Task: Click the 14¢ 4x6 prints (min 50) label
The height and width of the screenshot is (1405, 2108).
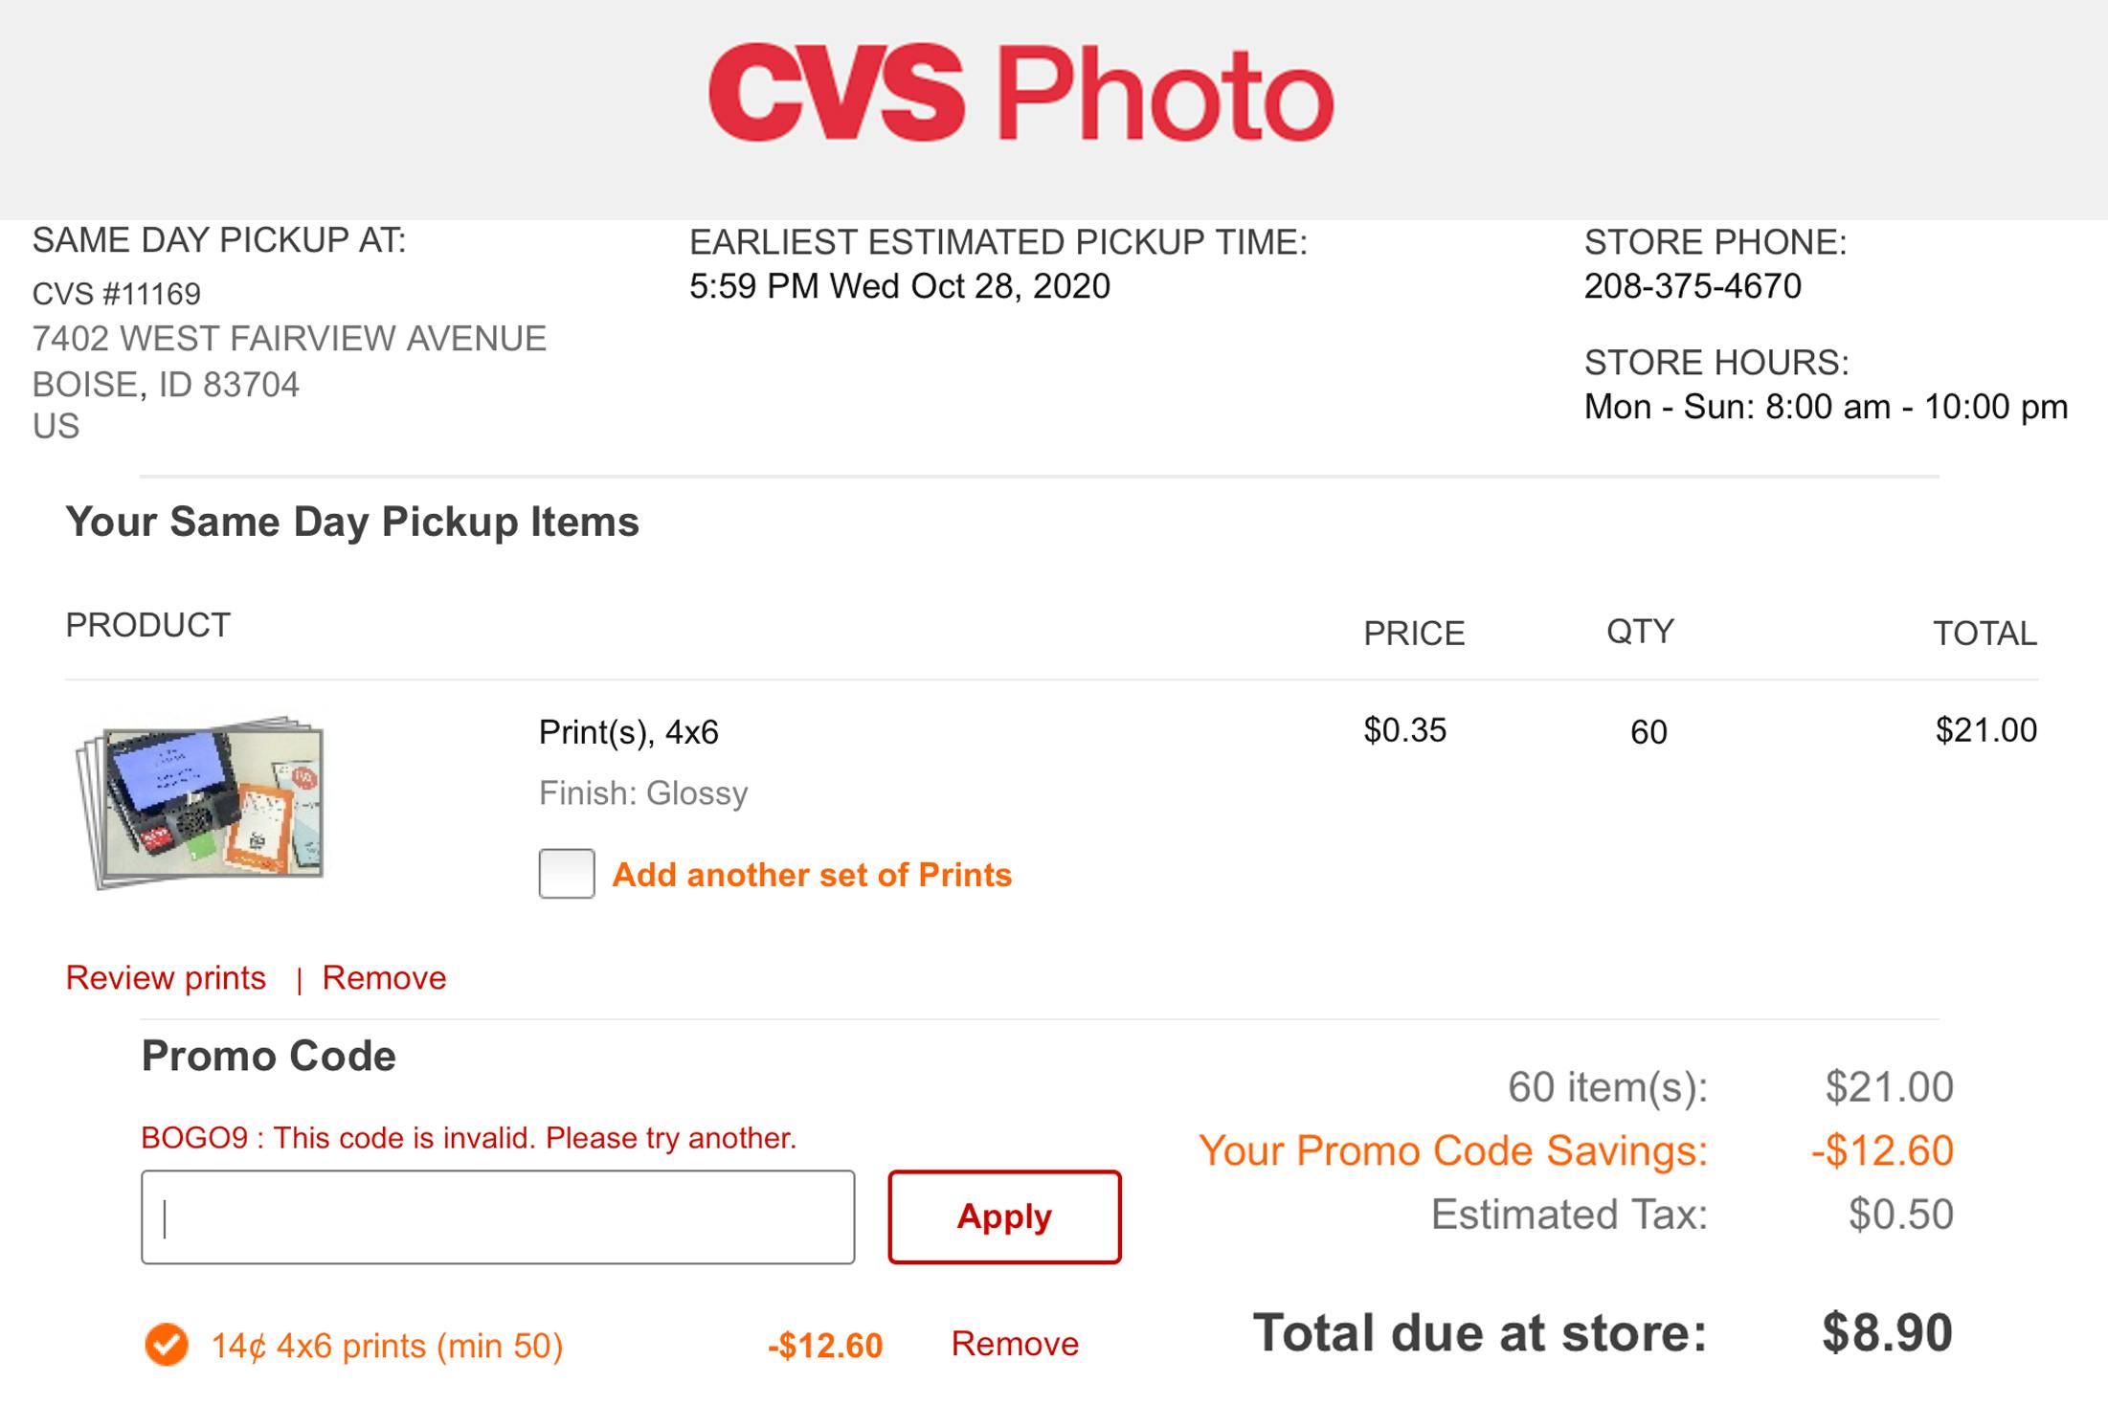Action: (387, 1346)
